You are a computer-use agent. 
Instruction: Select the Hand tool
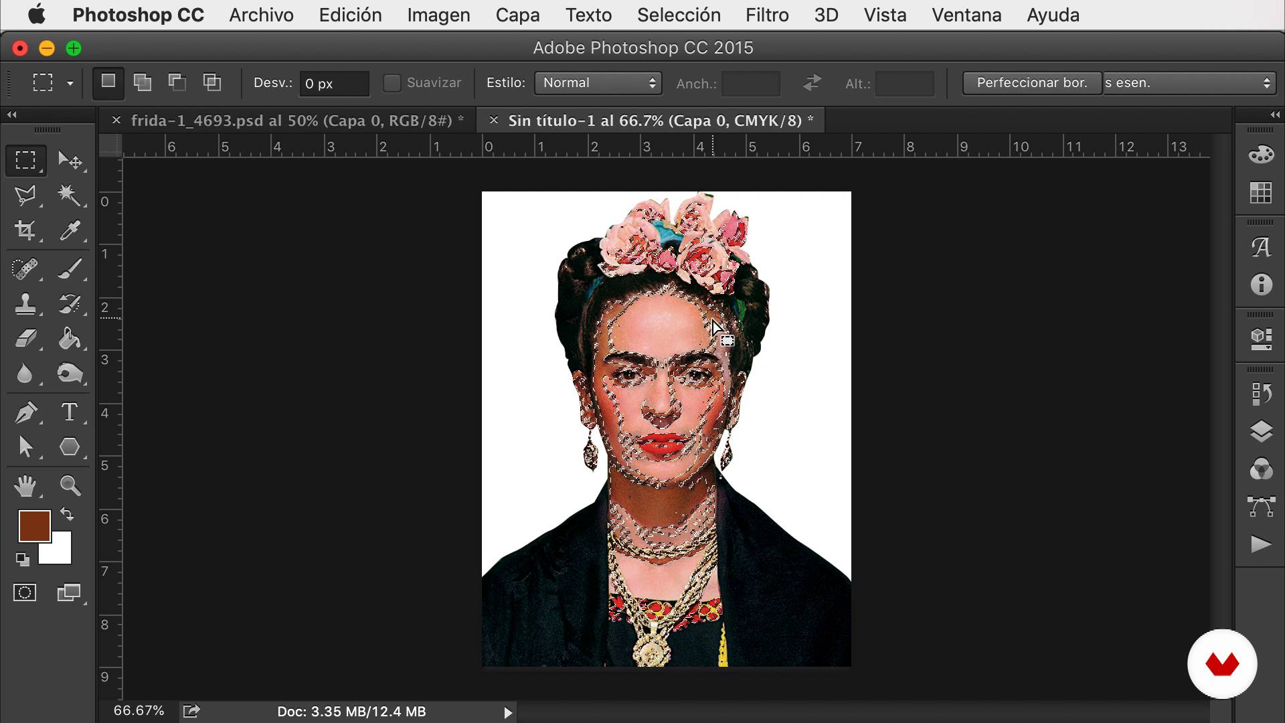click(25, 485)
